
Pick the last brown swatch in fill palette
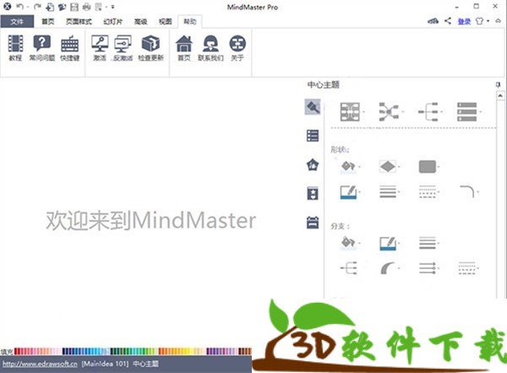tap(249, 351)
